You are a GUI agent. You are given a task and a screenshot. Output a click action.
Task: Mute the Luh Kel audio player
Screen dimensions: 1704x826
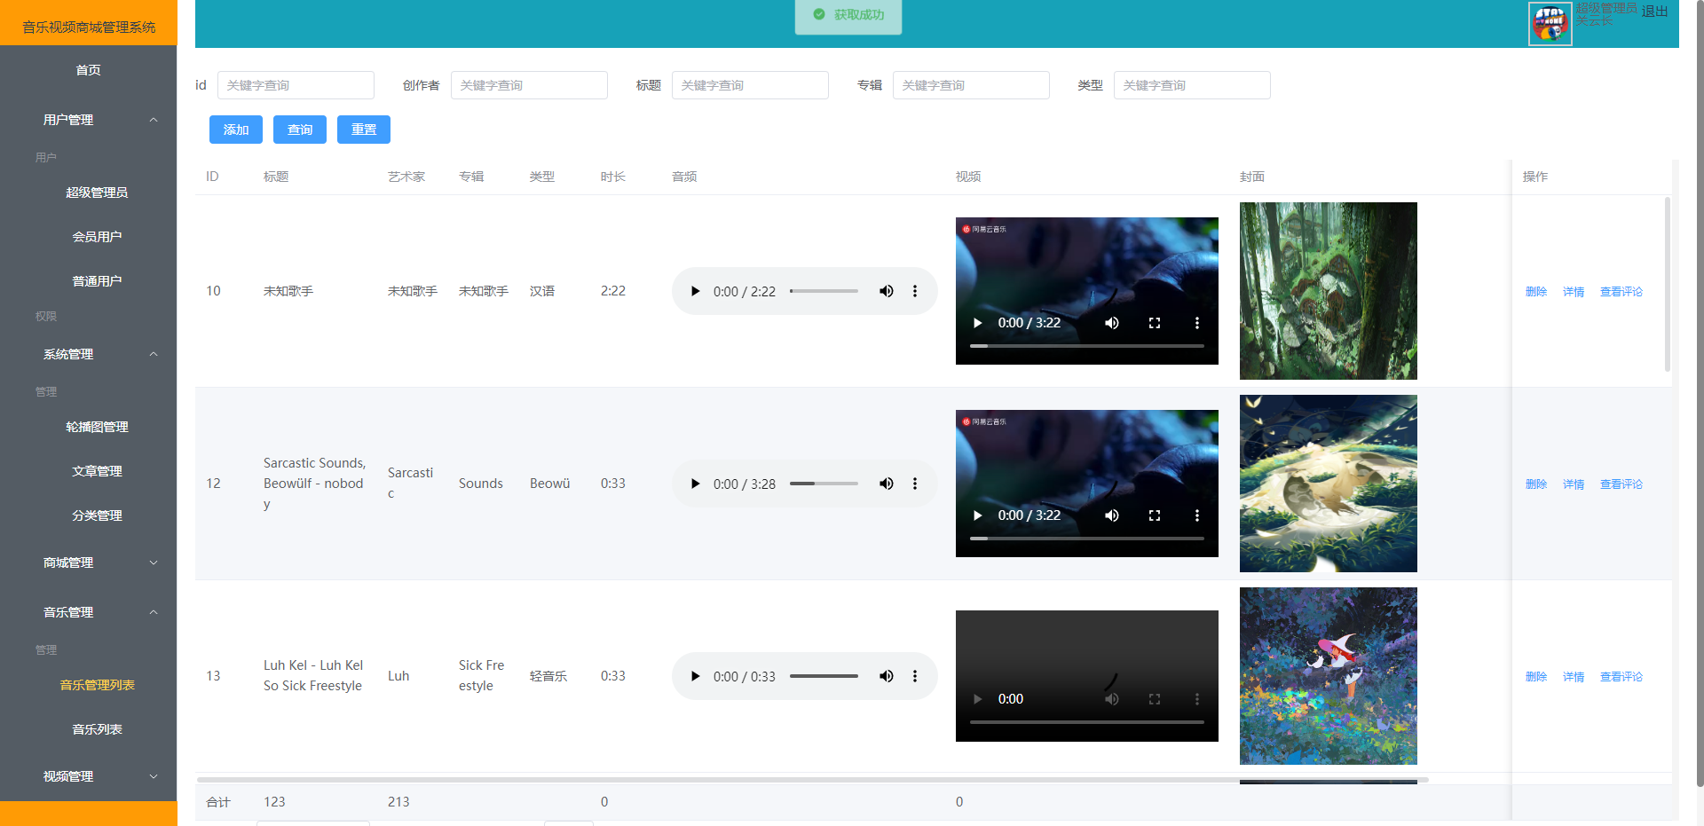[x=886, y=676]
